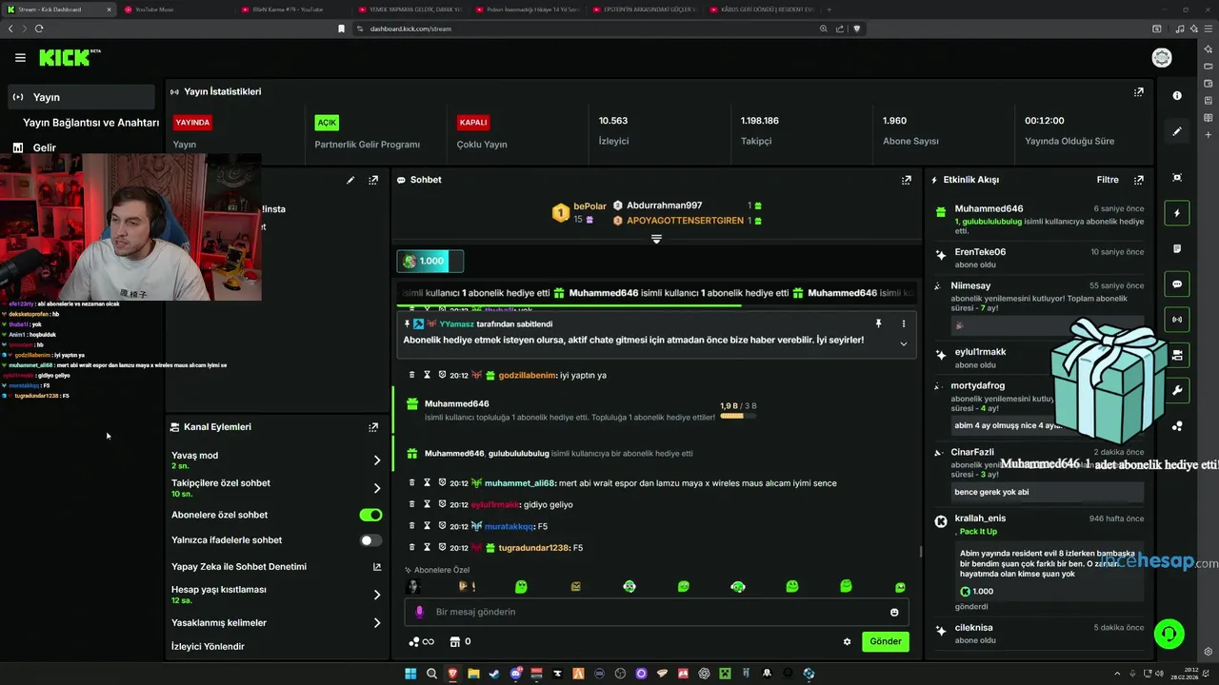Pop out the Kanal Eylemleri panel
1219x685 pixels.
pyautogui.click(x=373, y=427)
